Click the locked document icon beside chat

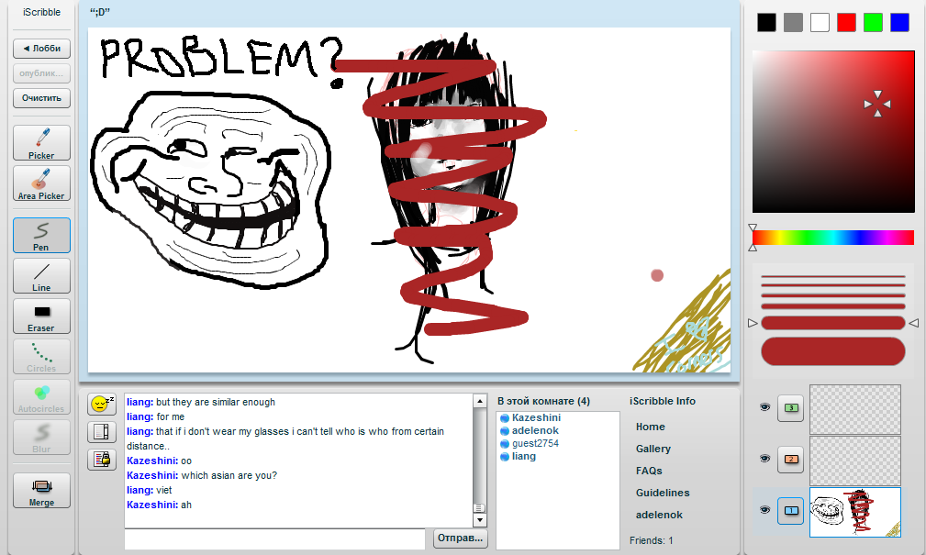pyautogui.click(x=102, y=459)
